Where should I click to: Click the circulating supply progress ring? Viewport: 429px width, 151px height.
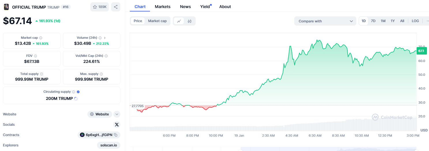(x=76, y=98)
